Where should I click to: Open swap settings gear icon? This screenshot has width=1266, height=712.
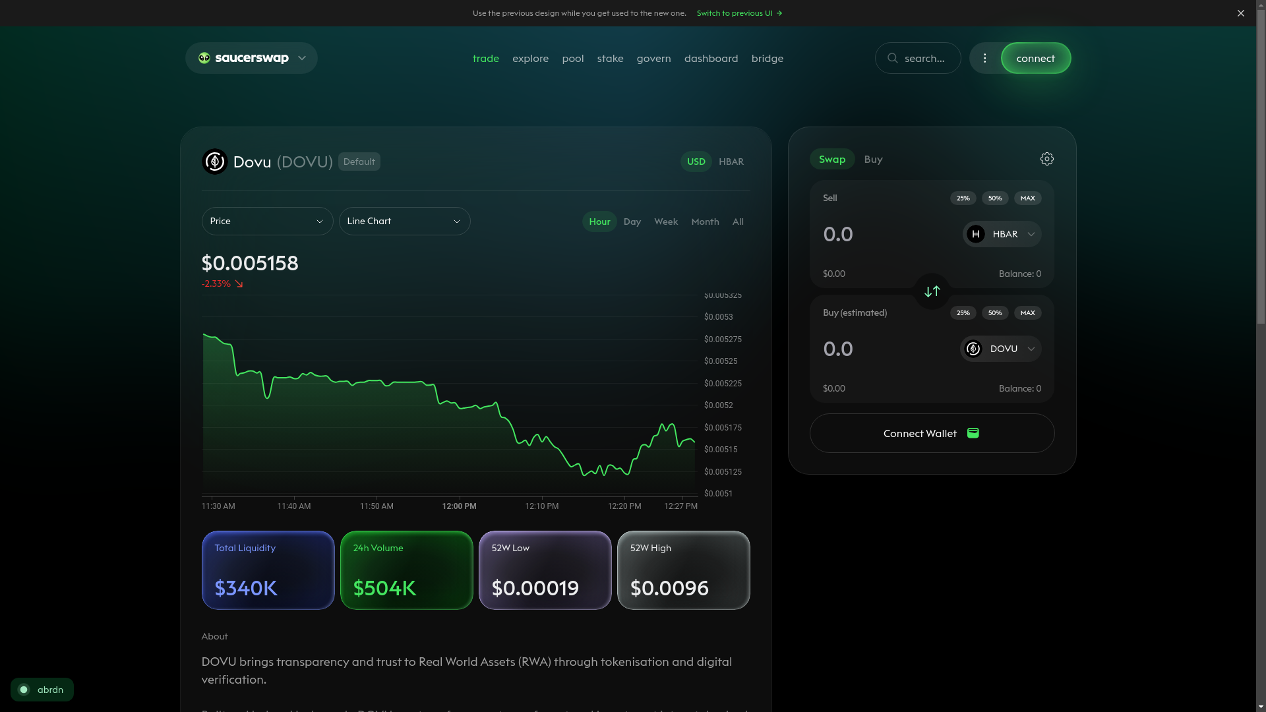(x=1047, y=159)
